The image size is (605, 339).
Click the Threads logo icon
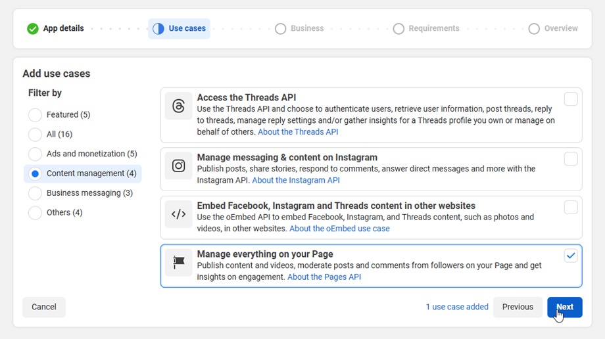(178, 106)
